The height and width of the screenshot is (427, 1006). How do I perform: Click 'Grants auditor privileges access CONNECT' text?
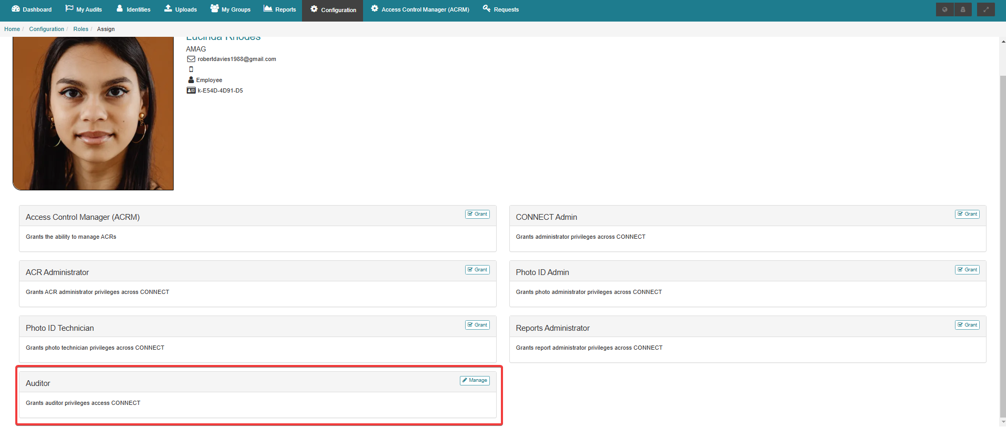point(83,403)
